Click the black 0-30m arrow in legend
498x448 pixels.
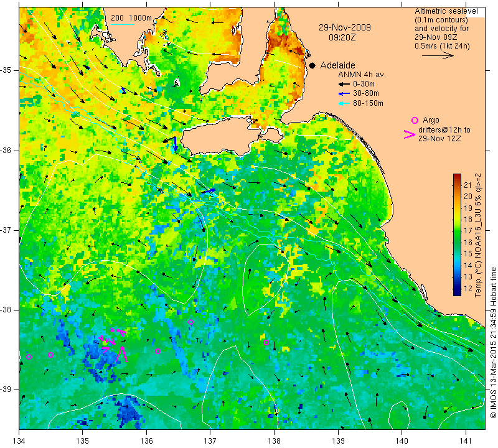click(x=344, y=85)
